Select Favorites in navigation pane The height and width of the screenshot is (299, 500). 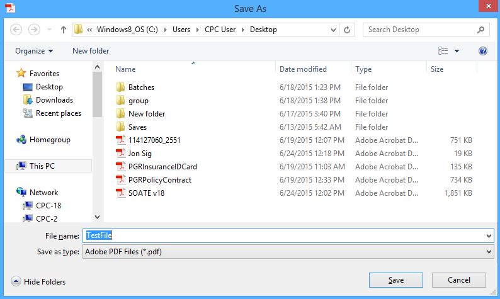tap(44, 74)
